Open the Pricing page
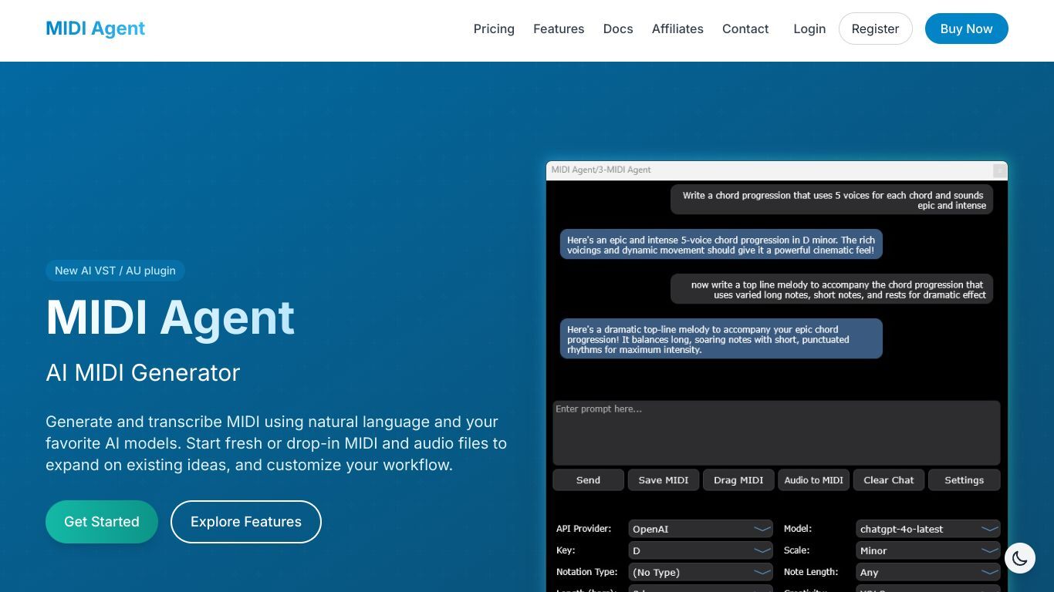The height and width of the screenshot is (592, 1054). [494, 29]
